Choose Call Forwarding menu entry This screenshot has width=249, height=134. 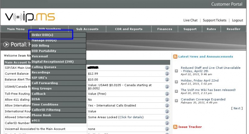pyautogui.click(x=59, y=83)
